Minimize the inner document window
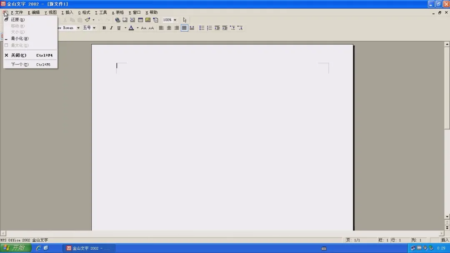The width and height of the screenshot is (450, 253). click(433, 12)
